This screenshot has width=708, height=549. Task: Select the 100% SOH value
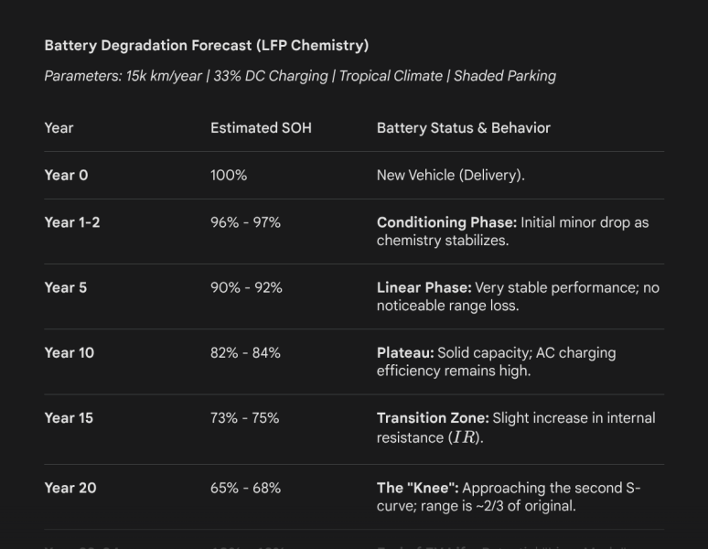pyautogui.click(x=229, y=175)
